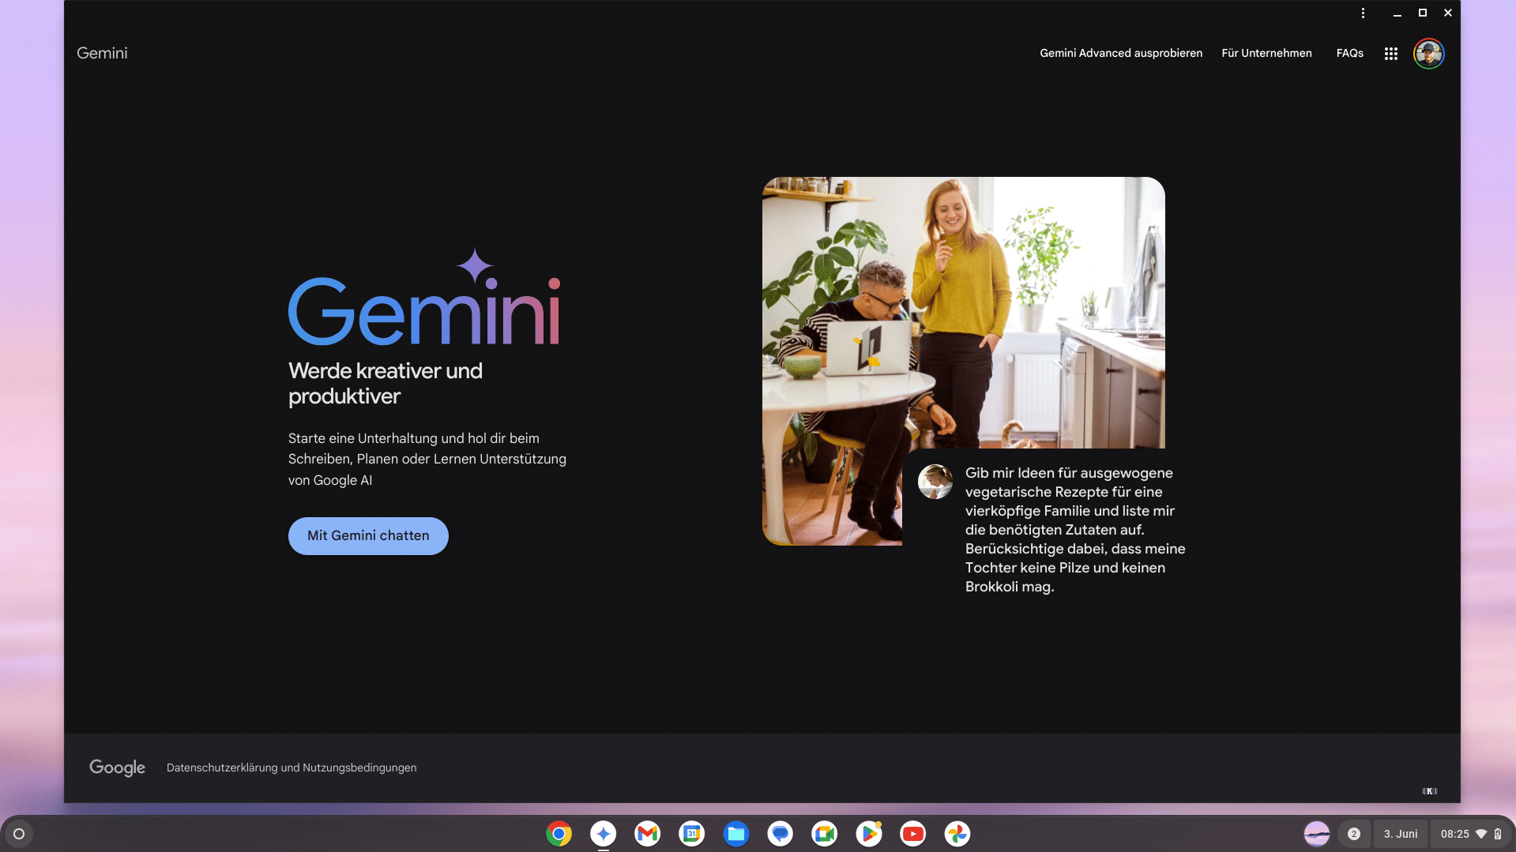
Task: Expand quick settings at the clock
Action: coord(1470,834)
